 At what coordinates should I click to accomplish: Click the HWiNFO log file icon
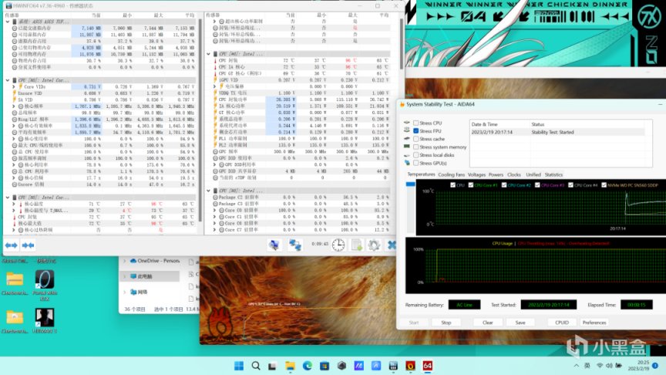tap(357, 245)
